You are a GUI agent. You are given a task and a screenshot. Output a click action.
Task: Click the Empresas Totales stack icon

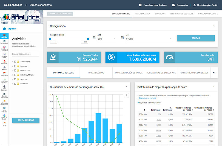pyautogui.click(x=53, y=57)
